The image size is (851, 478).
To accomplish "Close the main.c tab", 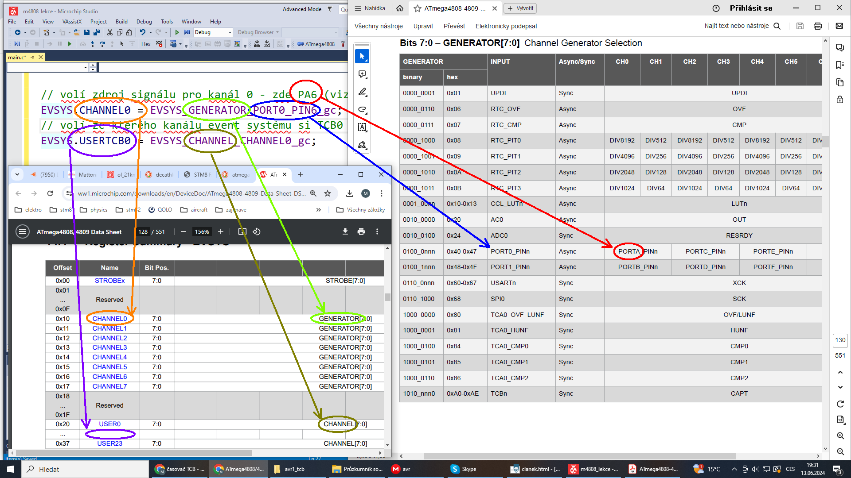I will pyautogui.click(x=41, y=57).
